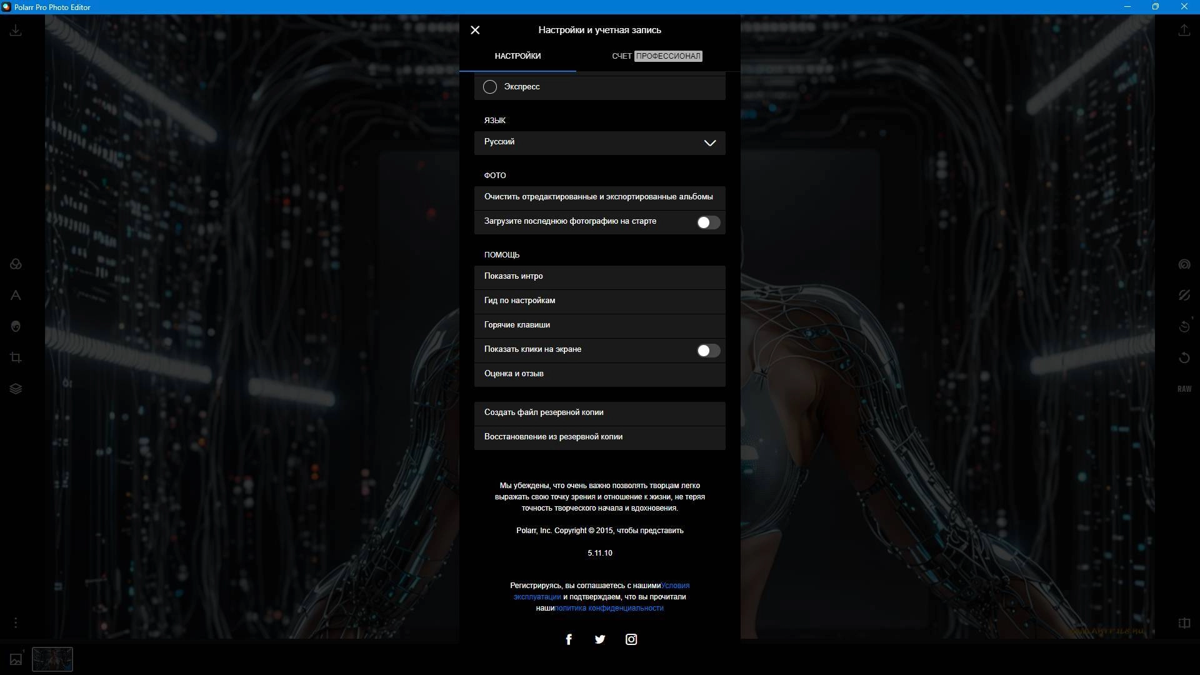Switch to the НАСТРОЙКИ tab

click(517, 56)
